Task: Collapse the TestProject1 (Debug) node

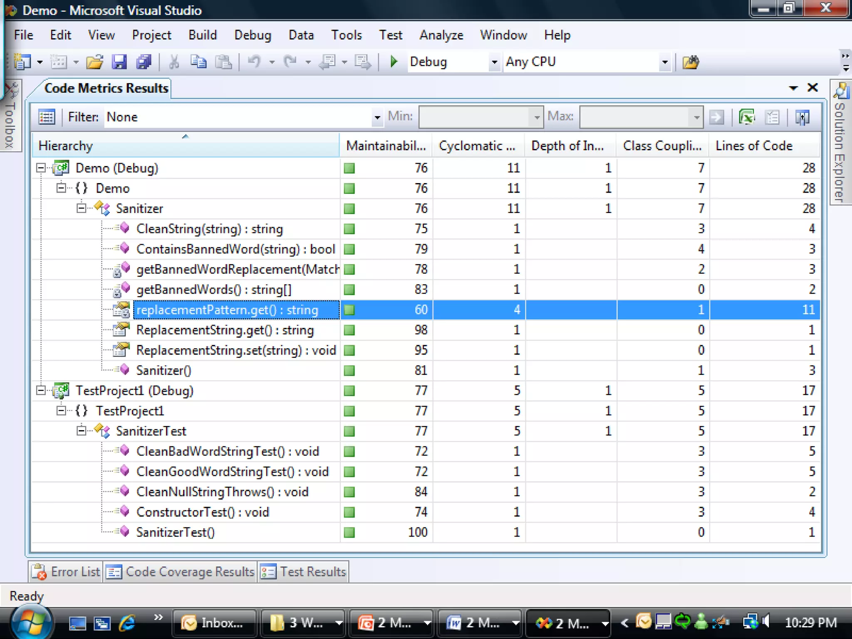Action: [41, 390]
